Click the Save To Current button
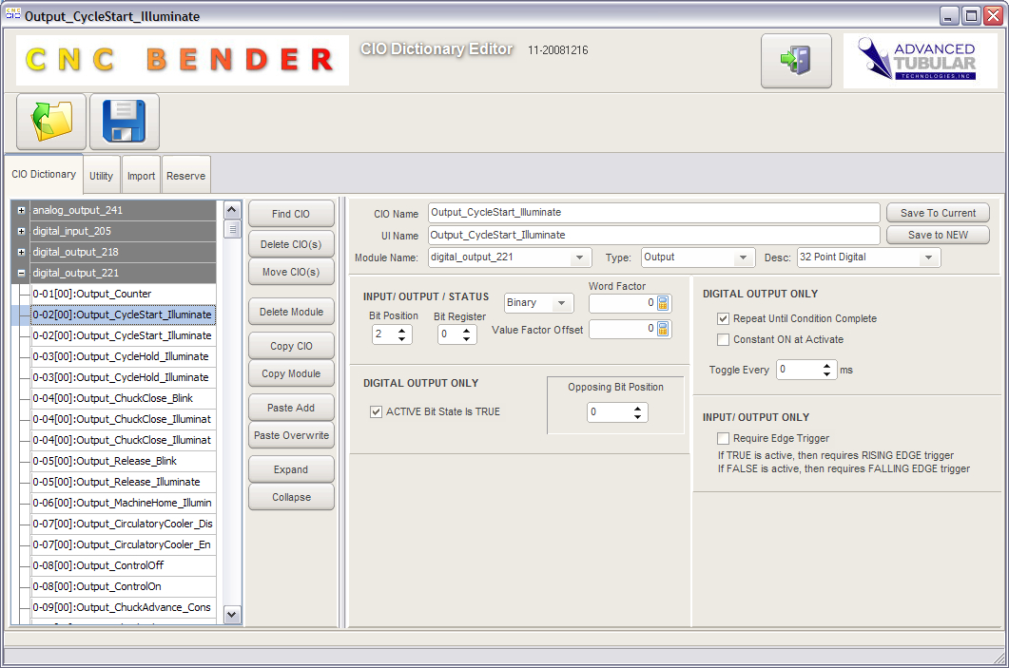The height and width of the screenshot is (668, 1009). pos(938,213)
